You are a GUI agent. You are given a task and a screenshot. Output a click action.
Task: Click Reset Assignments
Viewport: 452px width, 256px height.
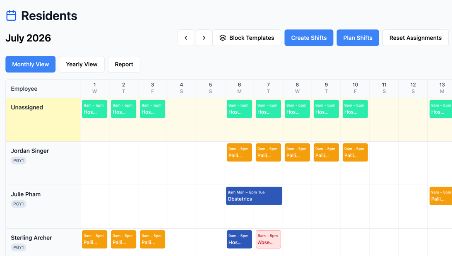416,38
